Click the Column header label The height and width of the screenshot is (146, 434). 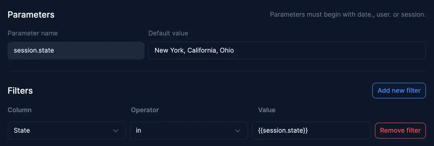point(20,110)
